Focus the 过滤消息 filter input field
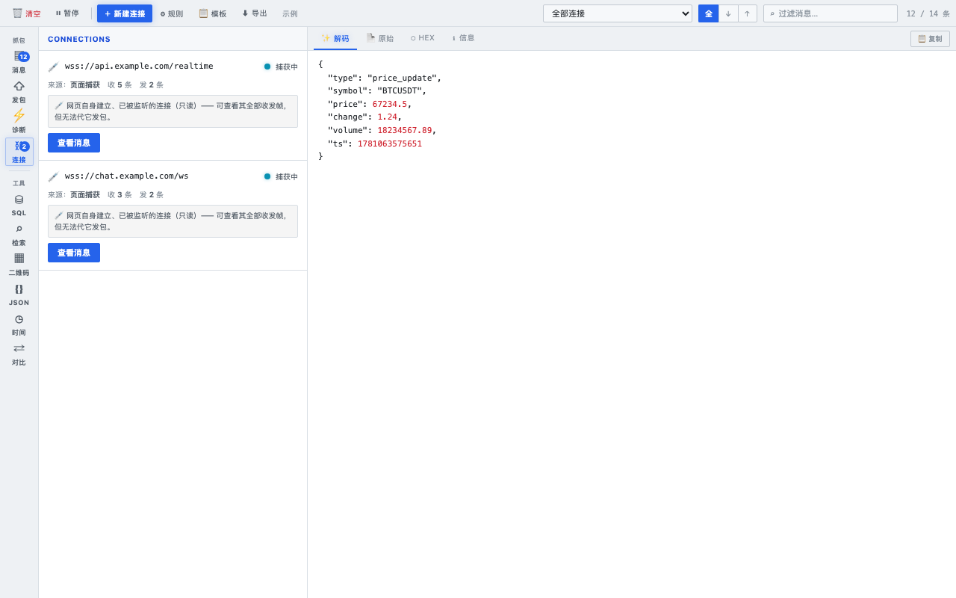Screen dimensions: 956x598 [831, 13]
